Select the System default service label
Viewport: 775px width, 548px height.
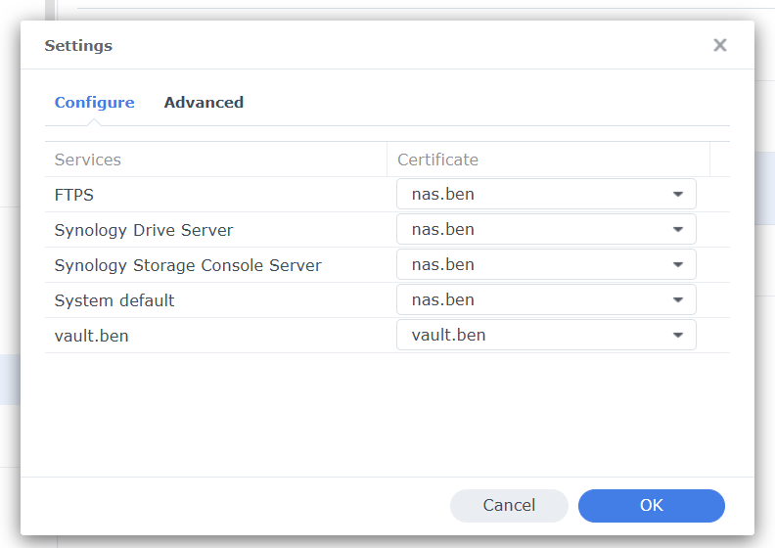click(x=114, y=300)
